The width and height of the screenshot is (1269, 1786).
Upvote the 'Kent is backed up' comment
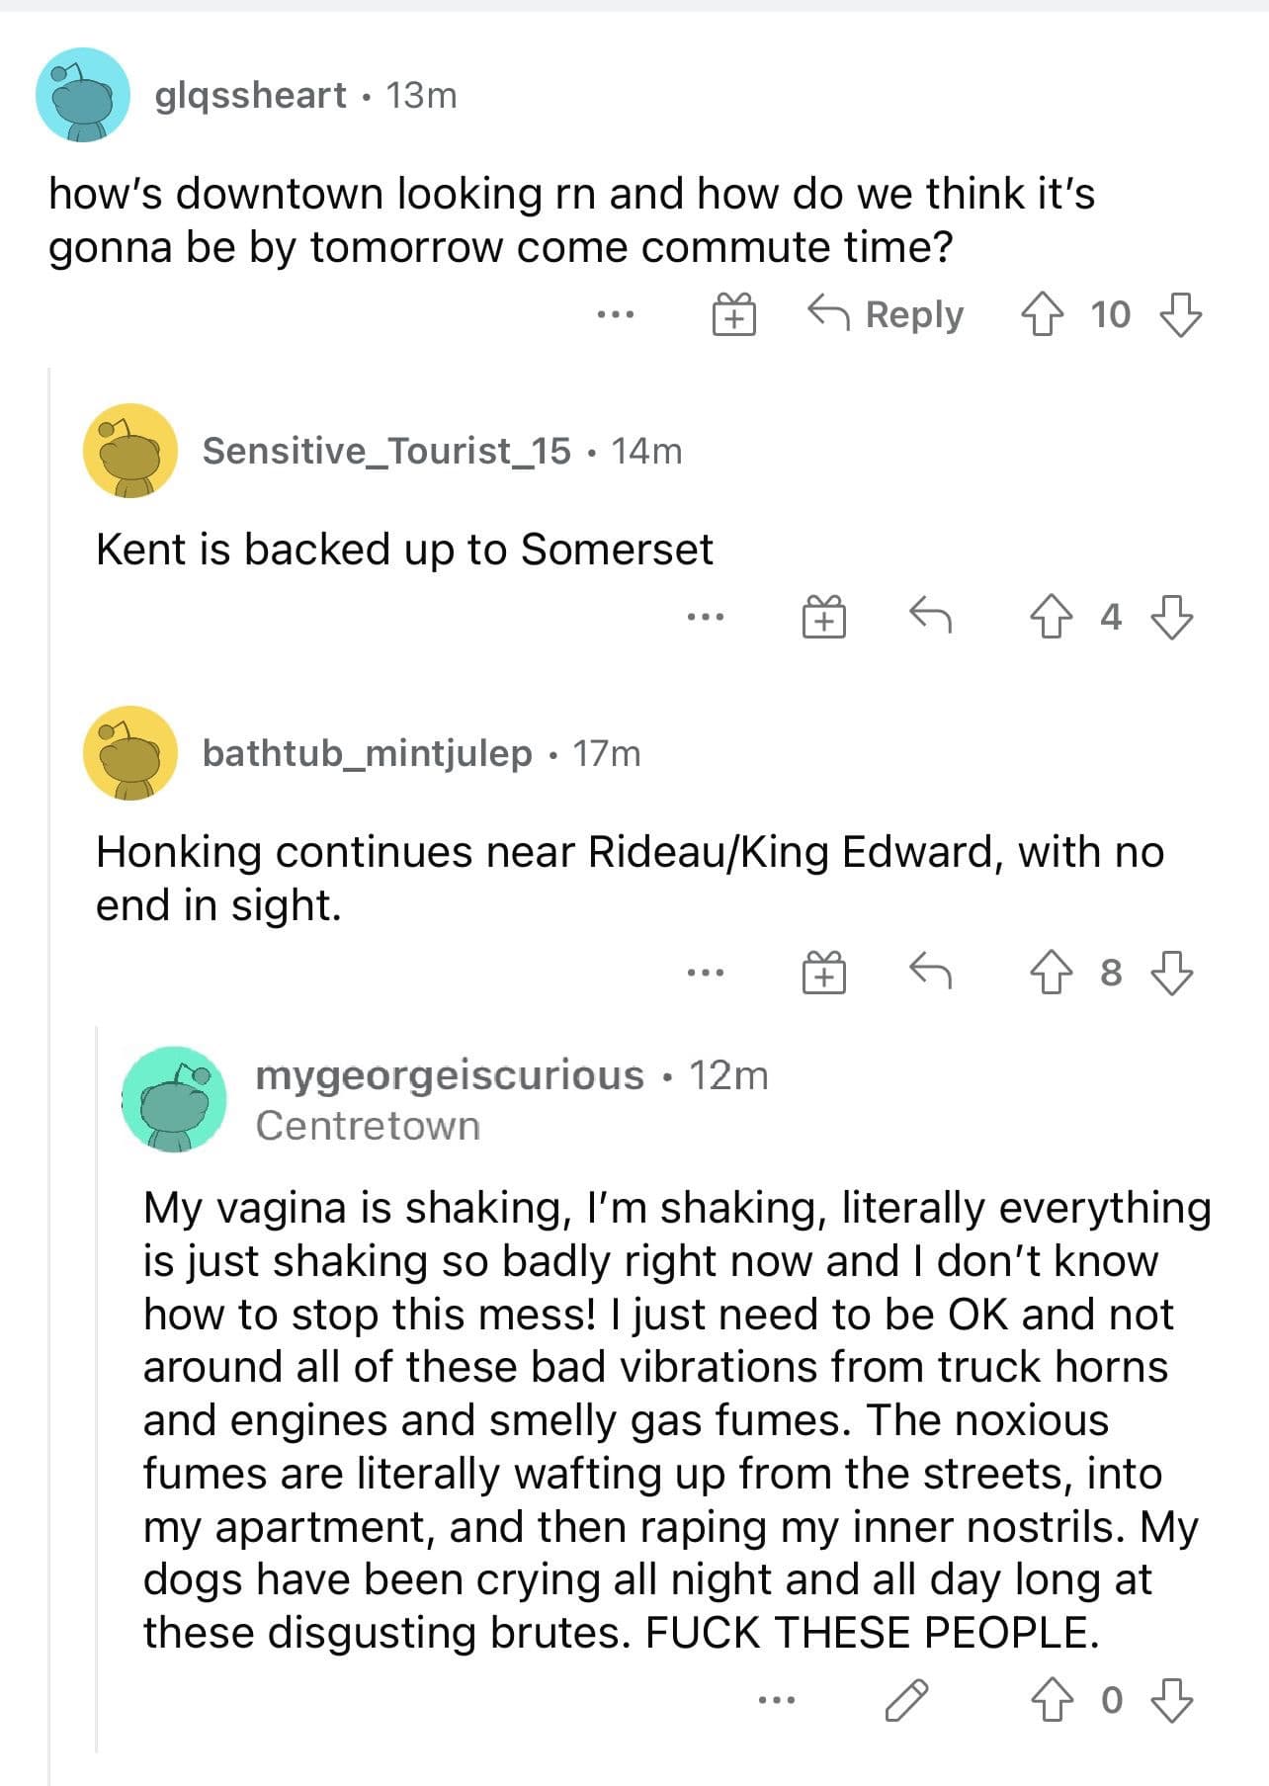pos(1052,617)
